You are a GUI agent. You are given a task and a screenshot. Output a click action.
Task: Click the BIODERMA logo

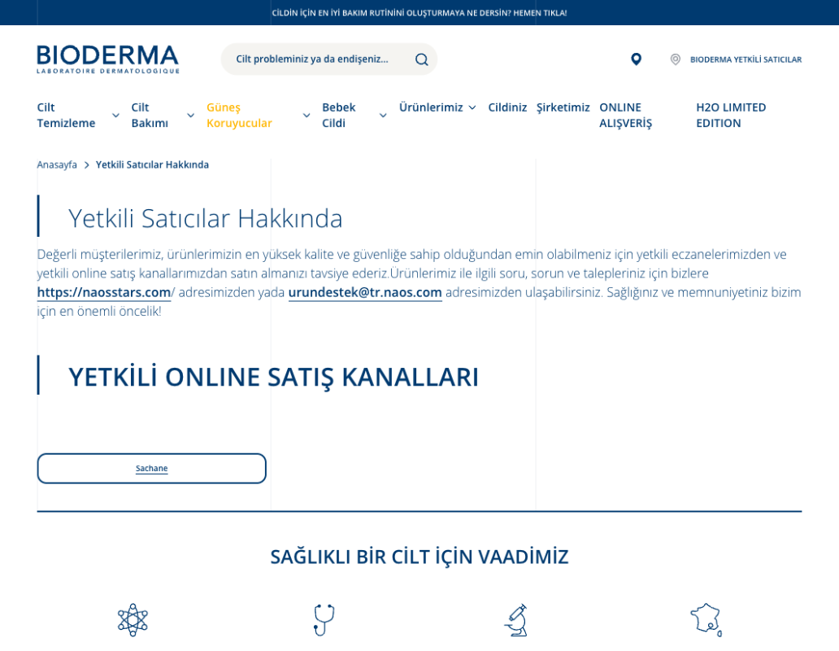(x=107, y=59)
